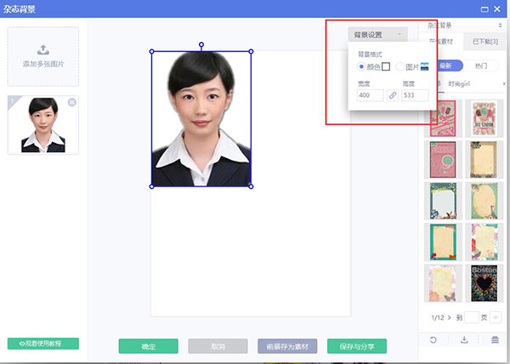Expand more categories with the arrow after 时尚girl

tap(505, 84)
